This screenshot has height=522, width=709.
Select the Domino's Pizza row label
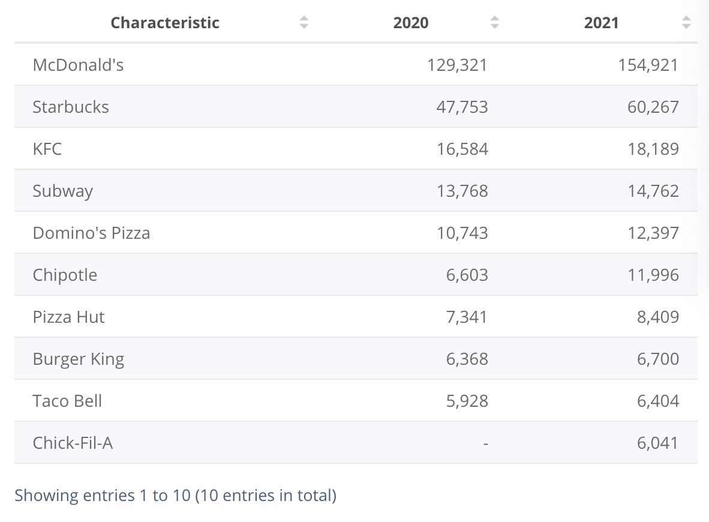(91, 233)
